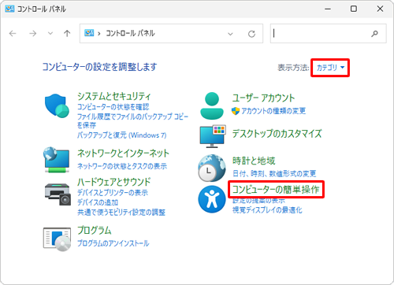Refresh the Control Panel view
This screenshot has width=394, height=285.
(251, 34)
